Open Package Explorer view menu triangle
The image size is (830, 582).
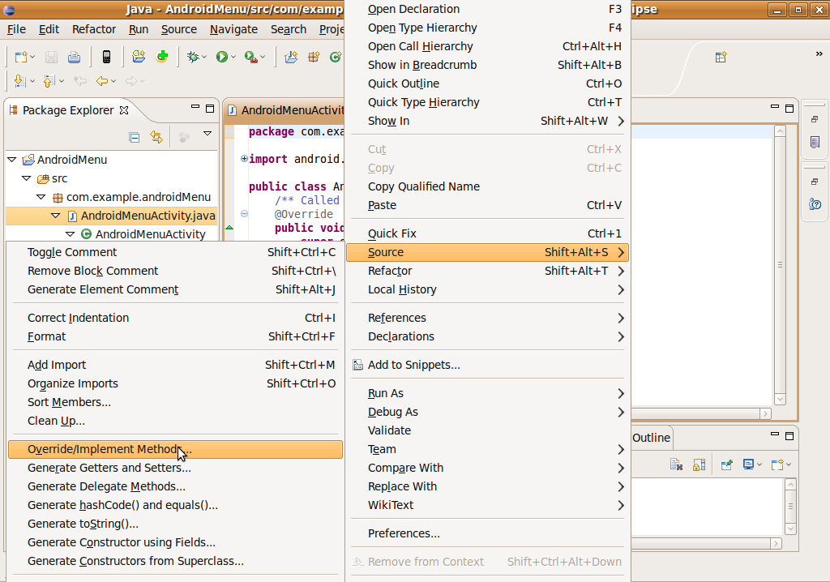click(x=207, y=134)
